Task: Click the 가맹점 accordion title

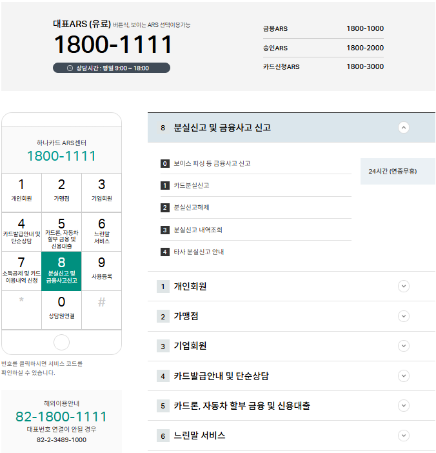Action: [x=186, y=316]
